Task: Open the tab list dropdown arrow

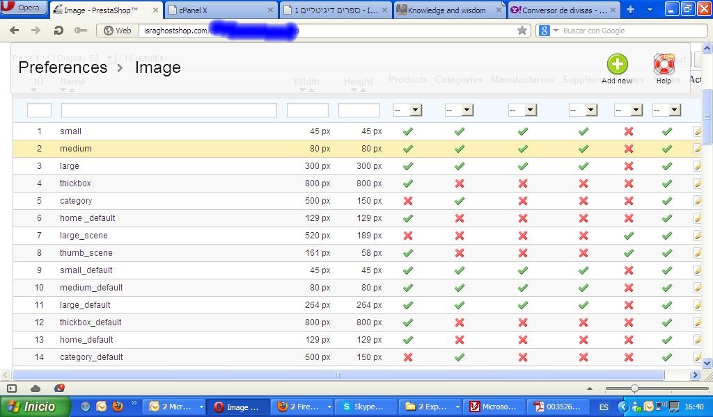Action: (x=650, y=10)
